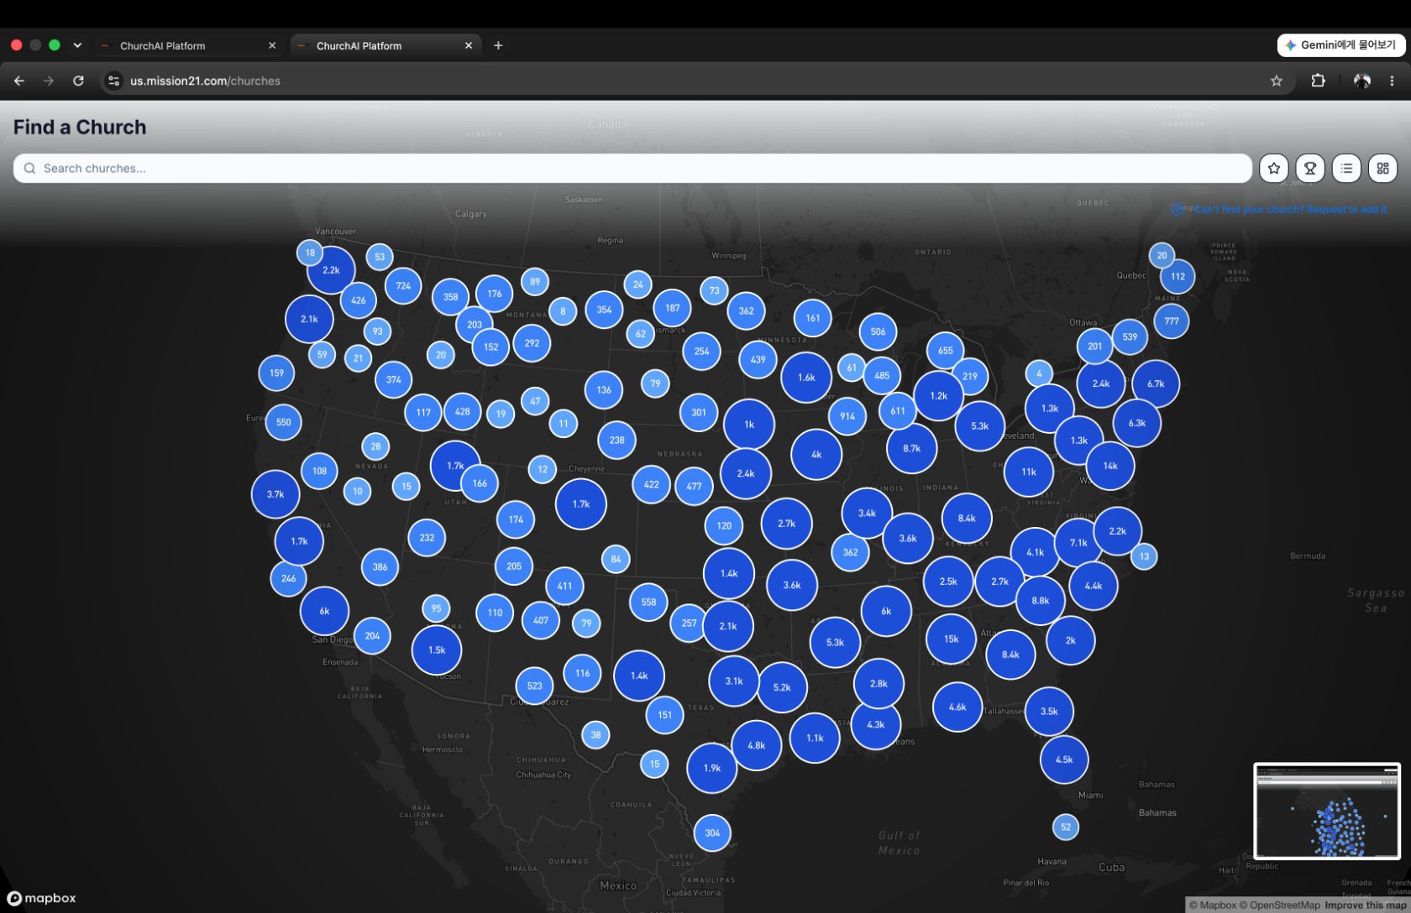Select the 4k cluster marker
The image size is (1411, 913).
pos(816,454)
